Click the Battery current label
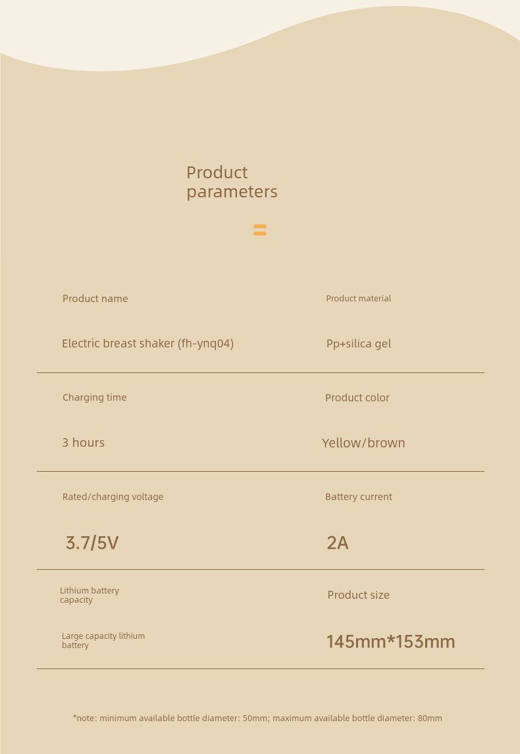This screenshot has width=520, height=754. tap(358, 497)
